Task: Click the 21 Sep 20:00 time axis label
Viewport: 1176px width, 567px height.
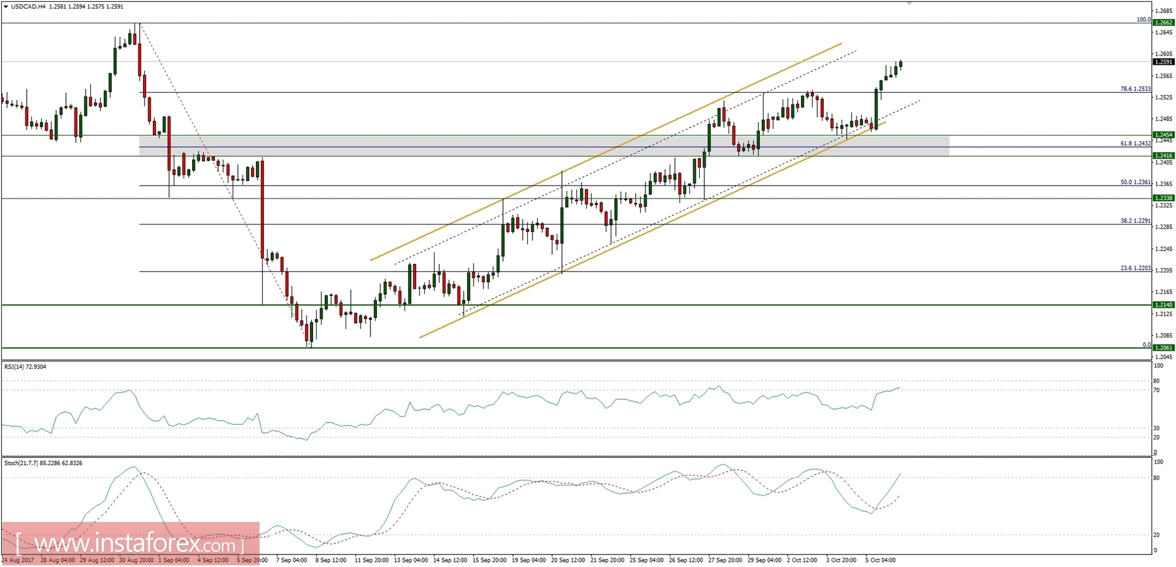Action: [608, 560]
